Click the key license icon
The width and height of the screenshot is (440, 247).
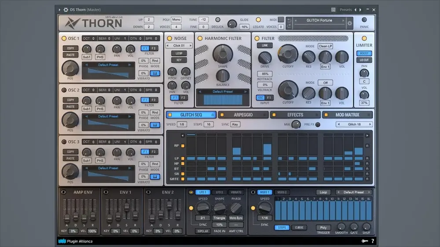364,241
